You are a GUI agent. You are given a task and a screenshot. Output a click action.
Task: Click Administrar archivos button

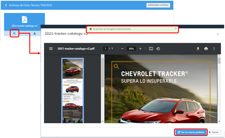[158, 5]
